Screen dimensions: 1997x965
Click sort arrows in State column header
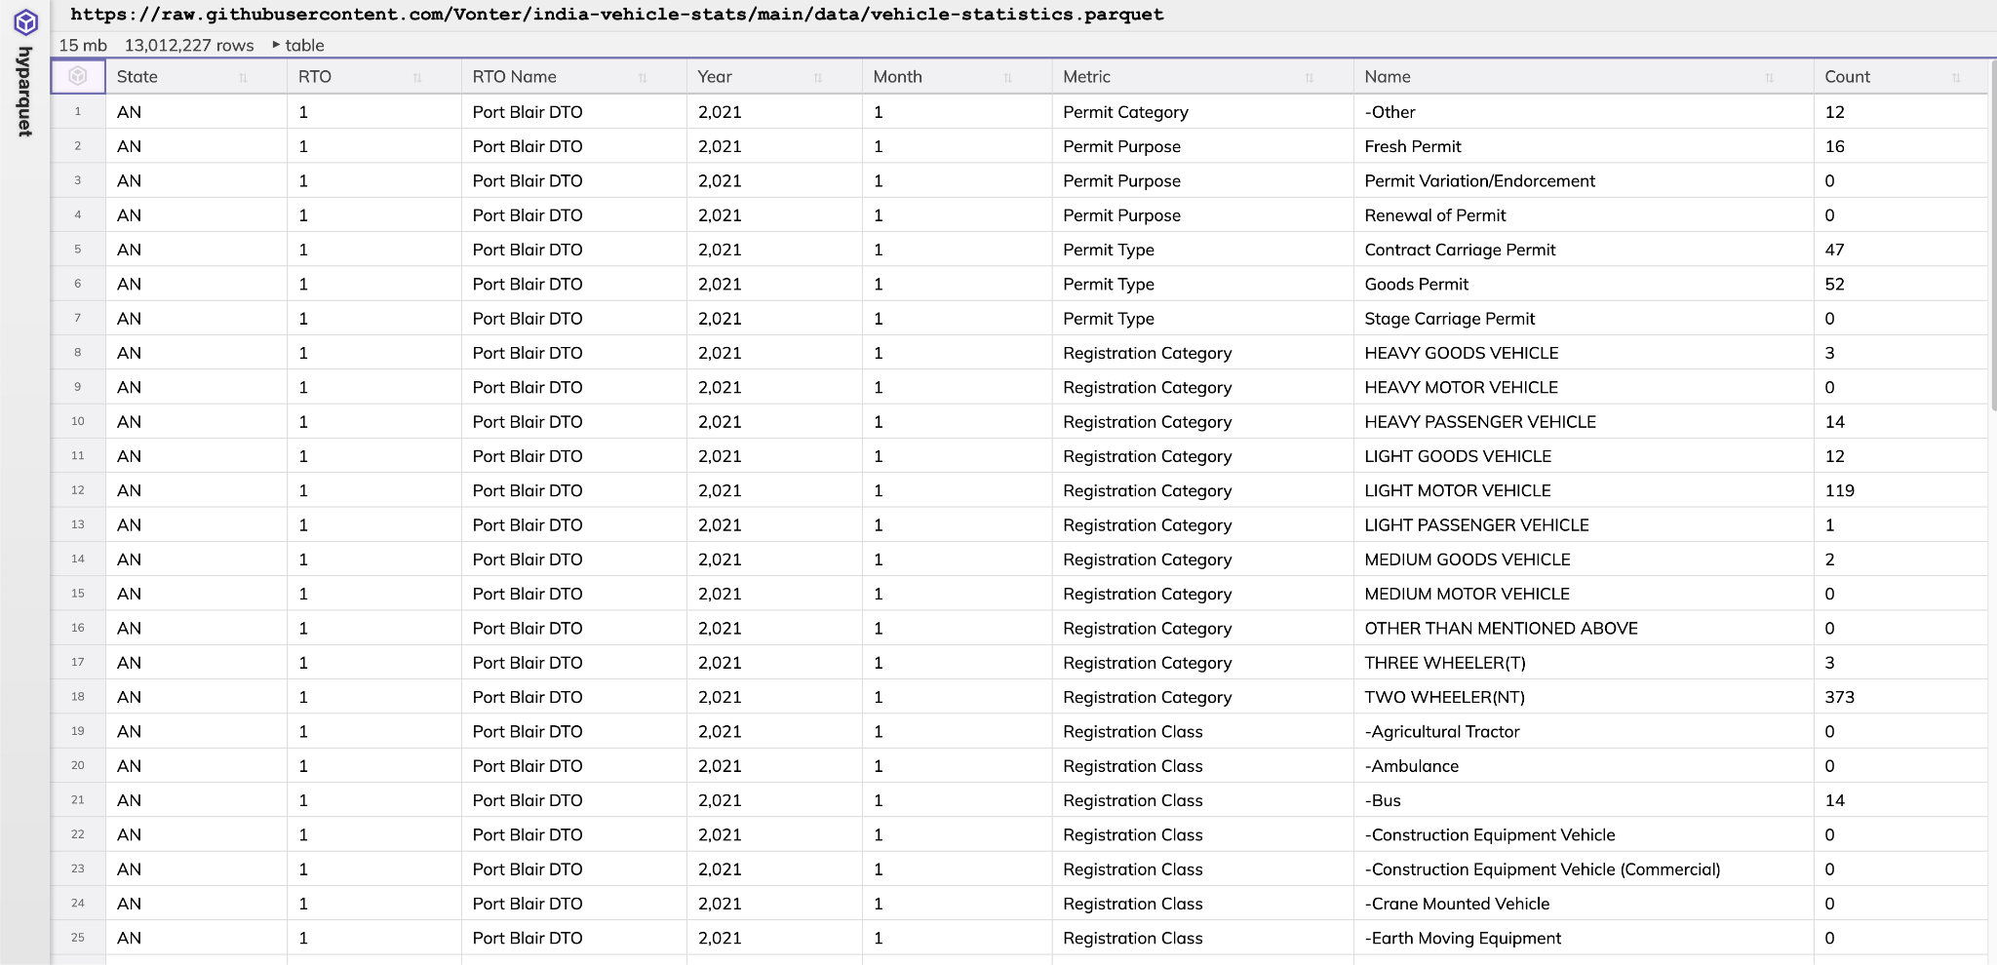243,78
